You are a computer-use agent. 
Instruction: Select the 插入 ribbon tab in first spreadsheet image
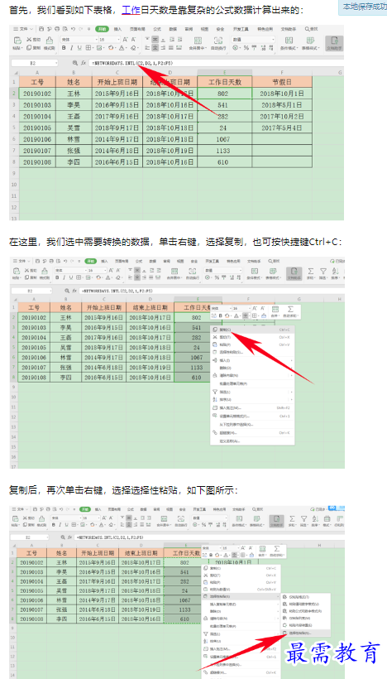[x=117, y=29]
